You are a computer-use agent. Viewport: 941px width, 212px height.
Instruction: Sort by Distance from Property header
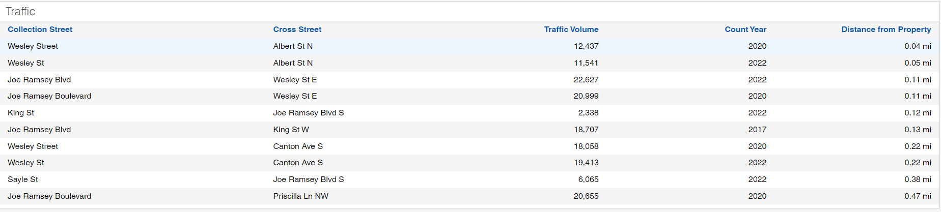point(886,29)
